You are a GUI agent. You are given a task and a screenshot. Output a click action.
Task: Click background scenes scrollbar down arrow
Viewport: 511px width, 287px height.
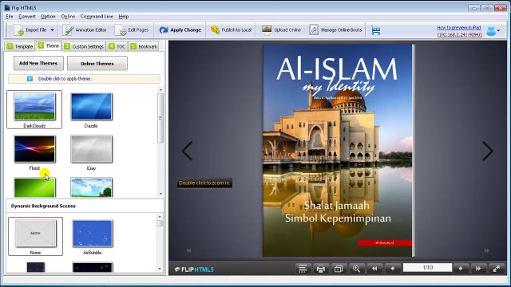pyautogui.click(x=160, y=269)
